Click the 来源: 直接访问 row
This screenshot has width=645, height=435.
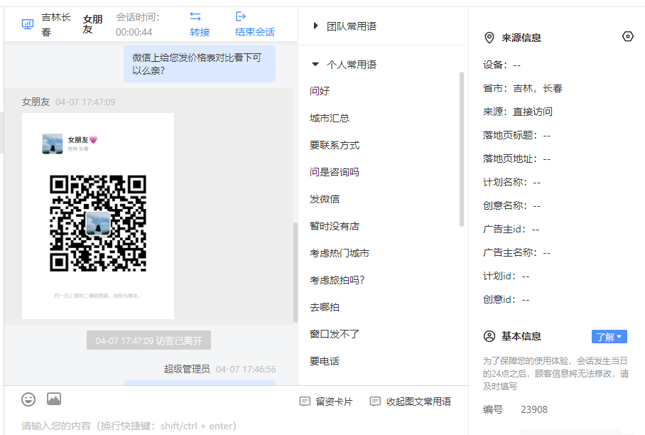tap(517, 112)
